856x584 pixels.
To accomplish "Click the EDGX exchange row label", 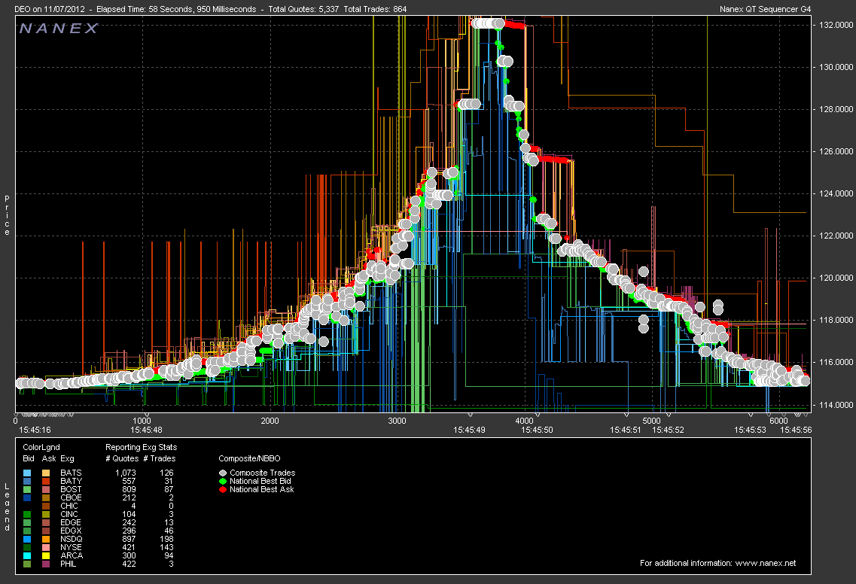I will tap(72, 531).
